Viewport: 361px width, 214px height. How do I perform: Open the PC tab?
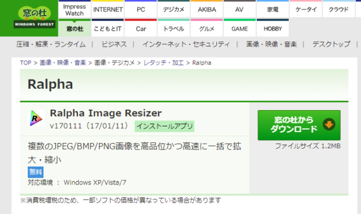[x=141, y=9]
